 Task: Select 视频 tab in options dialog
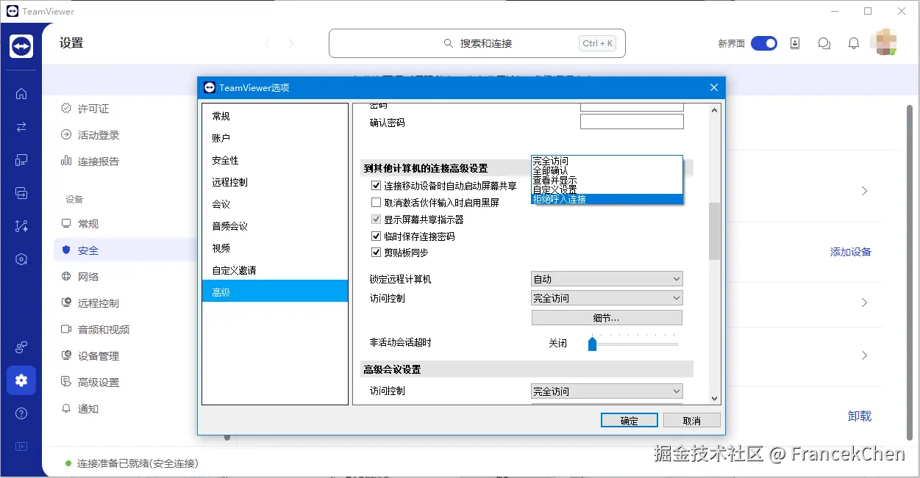click(x=274, y=248)
